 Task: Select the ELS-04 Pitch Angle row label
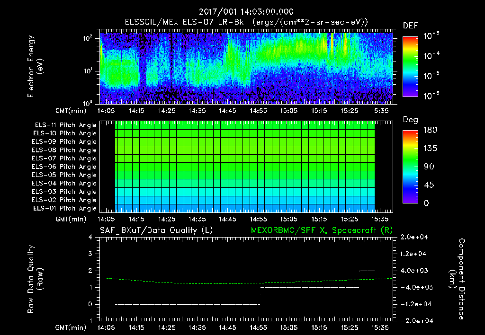tap(64, 183)
